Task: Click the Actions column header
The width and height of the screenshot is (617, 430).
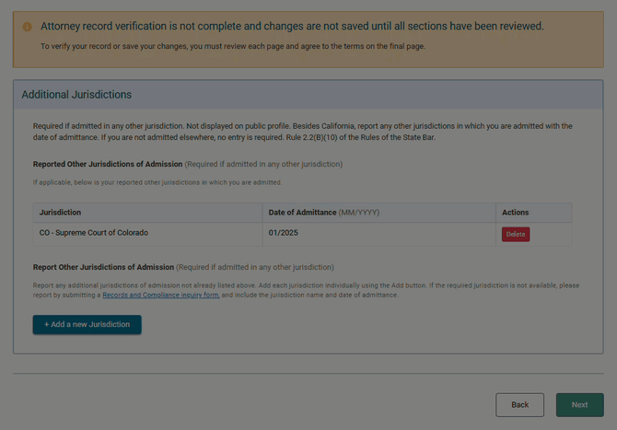Action: click(515, 213)
